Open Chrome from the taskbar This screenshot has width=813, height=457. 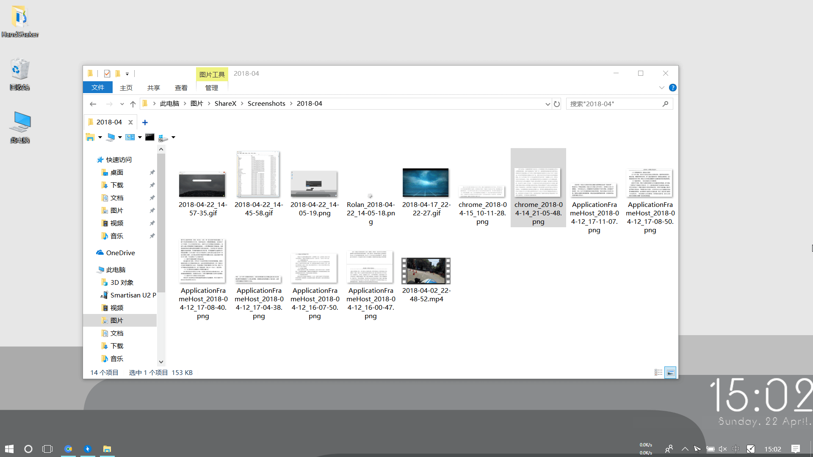point(68,449)
